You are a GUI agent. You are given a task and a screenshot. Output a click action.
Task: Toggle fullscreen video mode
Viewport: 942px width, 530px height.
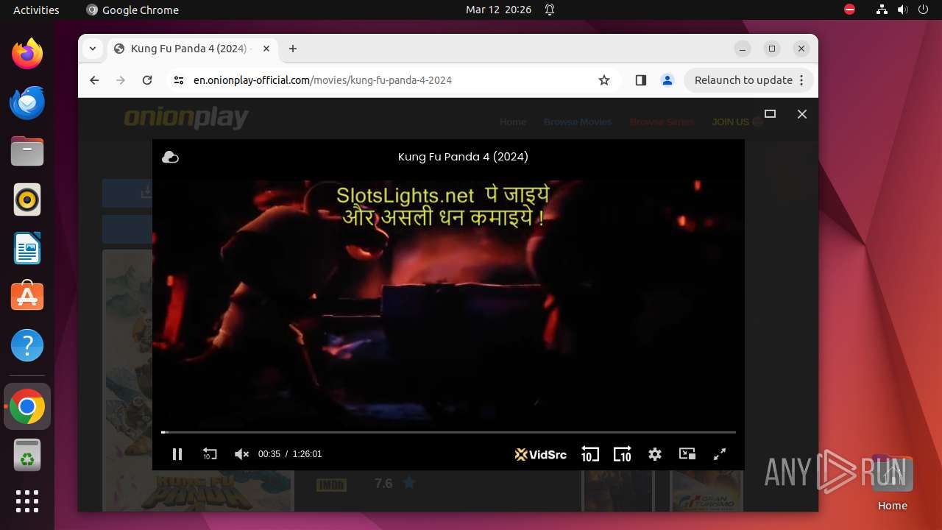[x=720, y=454]
